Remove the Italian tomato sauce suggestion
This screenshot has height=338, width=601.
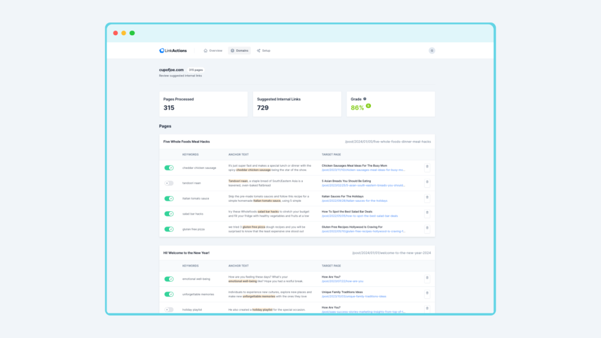click(x=427, y=198)
